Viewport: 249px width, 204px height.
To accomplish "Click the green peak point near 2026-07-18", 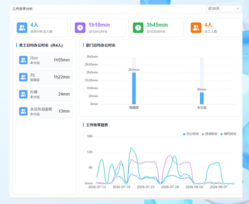I will (x=131, y=148).
